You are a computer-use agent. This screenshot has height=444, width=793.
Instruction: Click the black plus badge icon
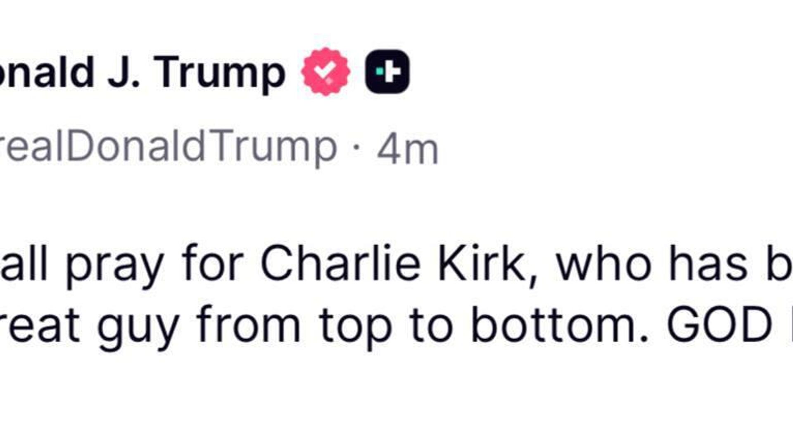pyautogui.click(x=387, y=72)
